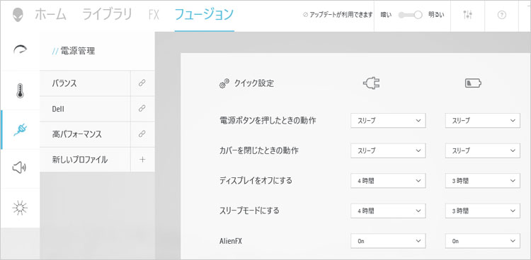Click link icon next to Dell
This screenshot has height=260, width=531.
tap(142, 109)
